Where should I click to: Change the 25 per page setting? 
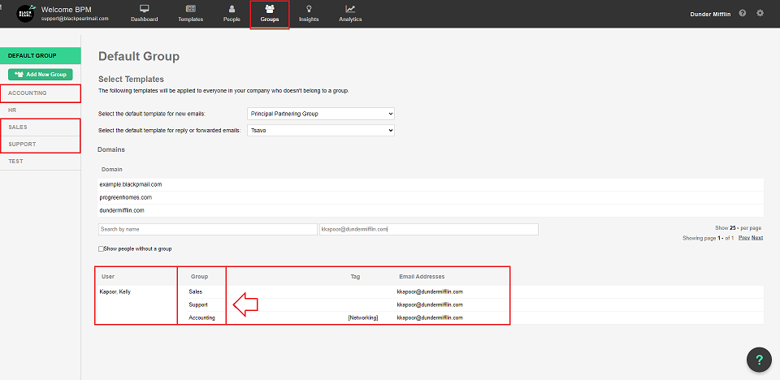[734, 228]
